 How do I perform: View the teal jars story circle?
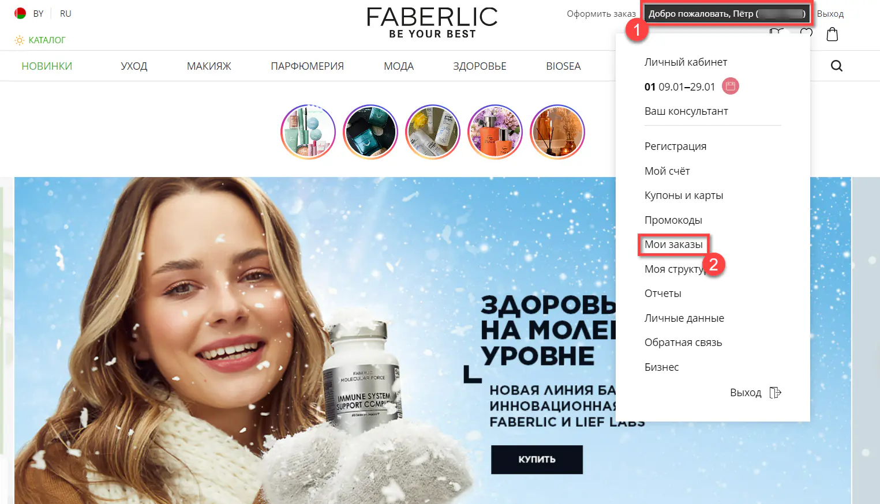click(x=370, y=132)
